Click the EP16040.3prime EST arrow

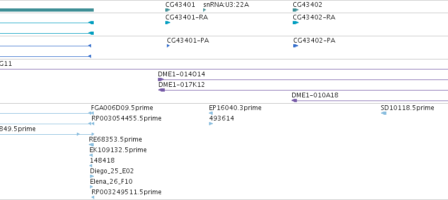[x=211, y=113]
